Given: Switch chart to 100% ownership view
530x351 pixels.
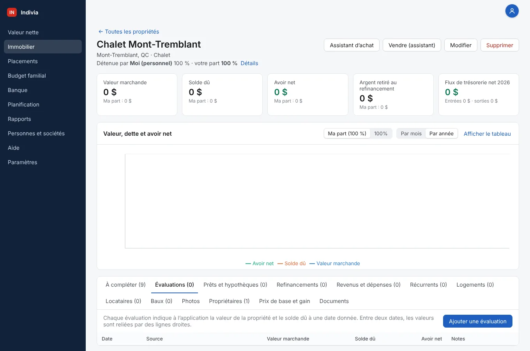Looking at the screenshot, I should [381, 133].
